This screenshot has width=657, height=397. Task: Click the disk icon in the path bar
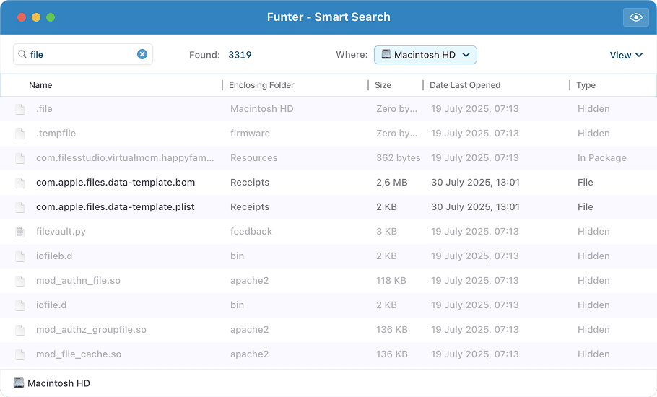tap(19, 383)
